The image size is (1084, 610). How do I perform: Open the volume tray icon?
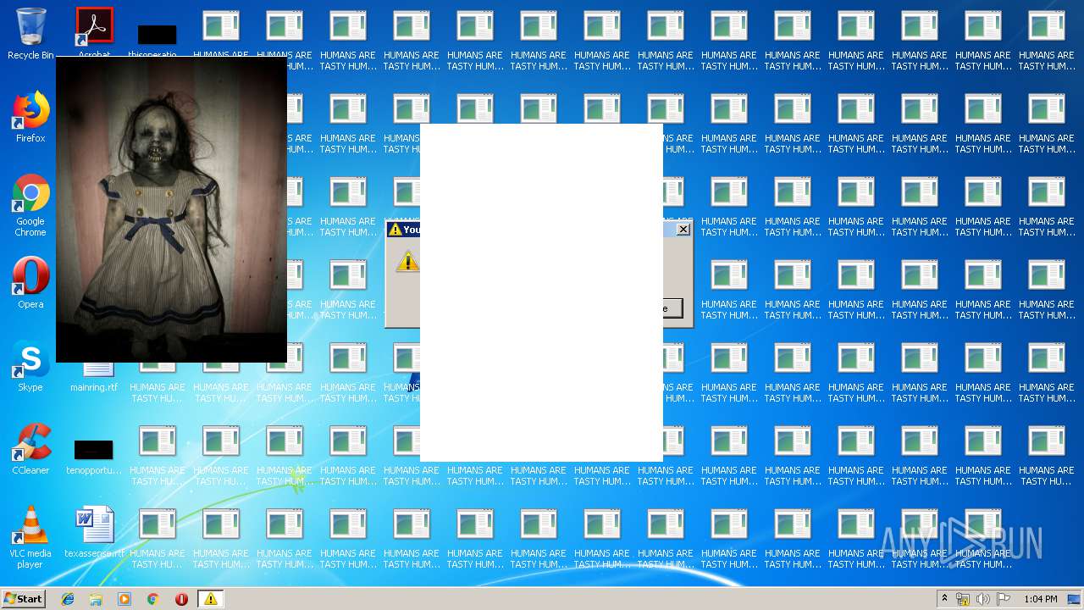coord(983,599)
